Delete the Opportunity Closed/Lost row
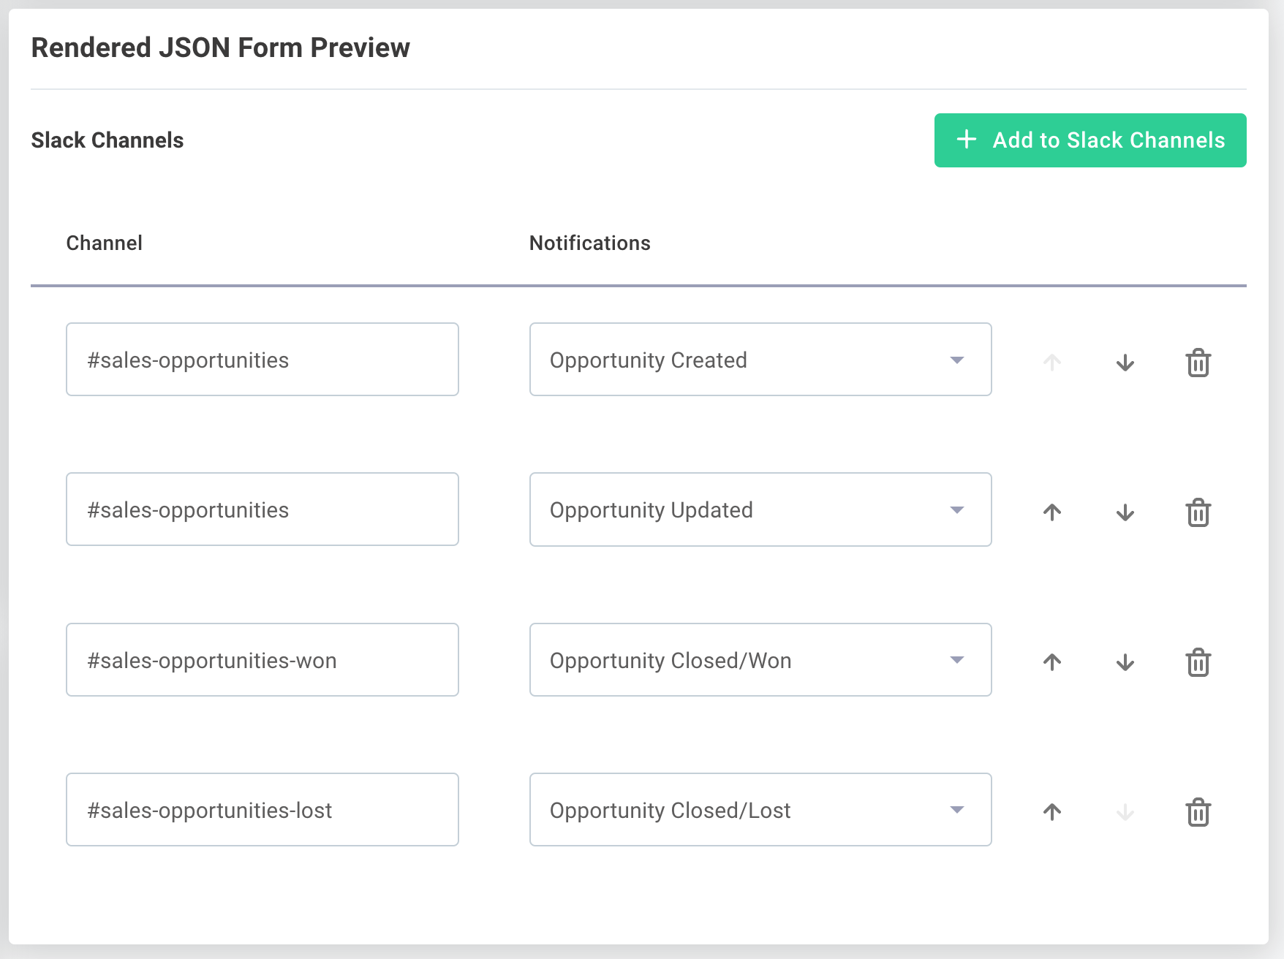The width and height of the screenshot is (1284, 959). click(1198, 812)
